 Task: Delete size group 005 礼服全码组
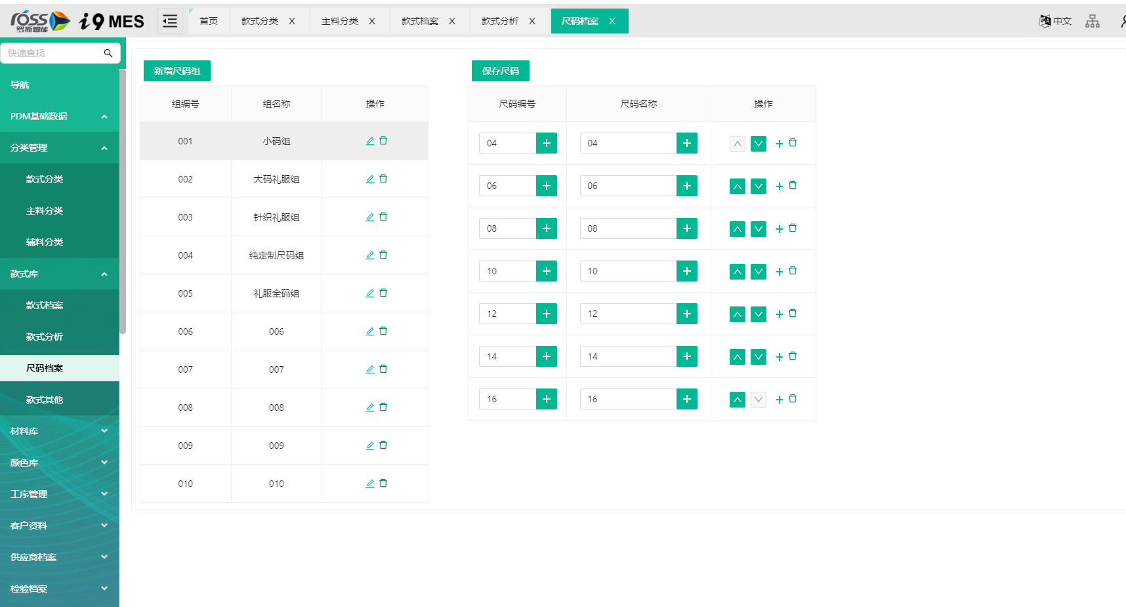[383, 293]
